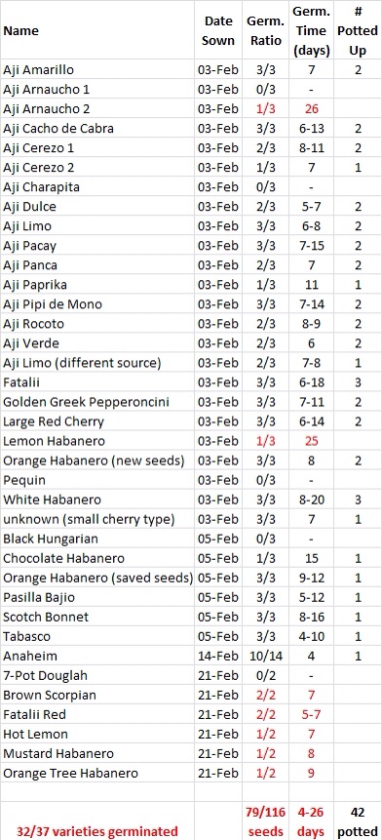Click the 8-20 time for White Habanero
The height and width of the screenshot is (840, 382).
tap(312, 500)
